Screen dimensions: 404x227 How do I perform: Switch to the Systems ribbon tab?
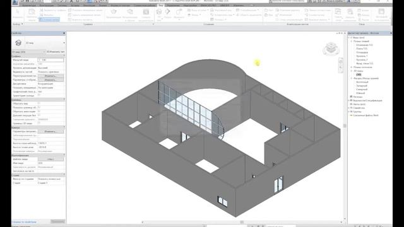pyautogui.click(x=62, y=5)
